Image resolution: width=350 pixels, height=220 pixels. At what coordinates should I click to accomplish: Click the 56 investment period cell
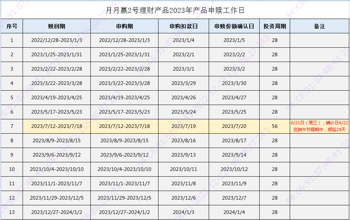click(275, 126)
